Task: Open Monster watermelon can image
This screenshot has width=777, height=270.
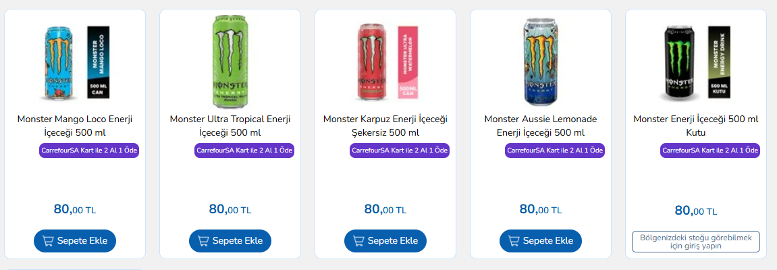Action: (385, 62)
